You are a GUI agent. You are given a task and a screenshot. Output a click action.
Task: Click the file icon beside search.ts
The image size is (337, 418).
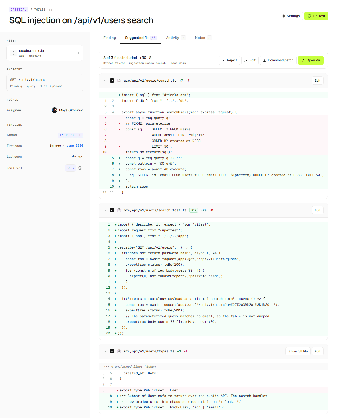(119, 81)
